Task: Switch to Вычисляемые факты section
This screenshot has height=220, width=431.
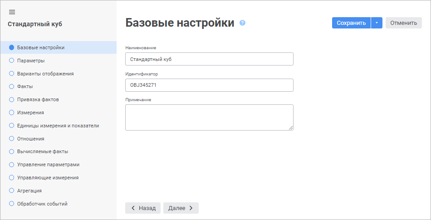Action: (42, 152)
